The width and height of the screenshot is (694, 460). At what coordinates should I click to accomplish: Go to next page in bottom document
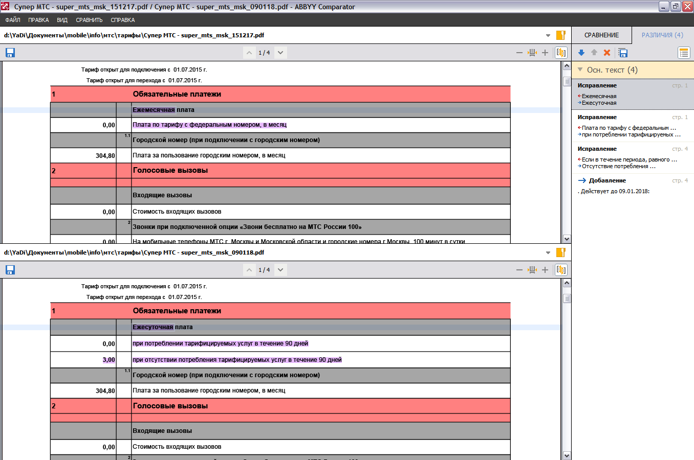pyautogui.click(x=280, y=270)
